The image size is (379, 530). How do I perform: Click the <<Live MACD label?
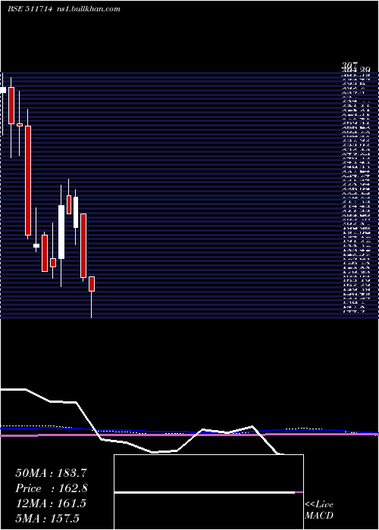319,510
